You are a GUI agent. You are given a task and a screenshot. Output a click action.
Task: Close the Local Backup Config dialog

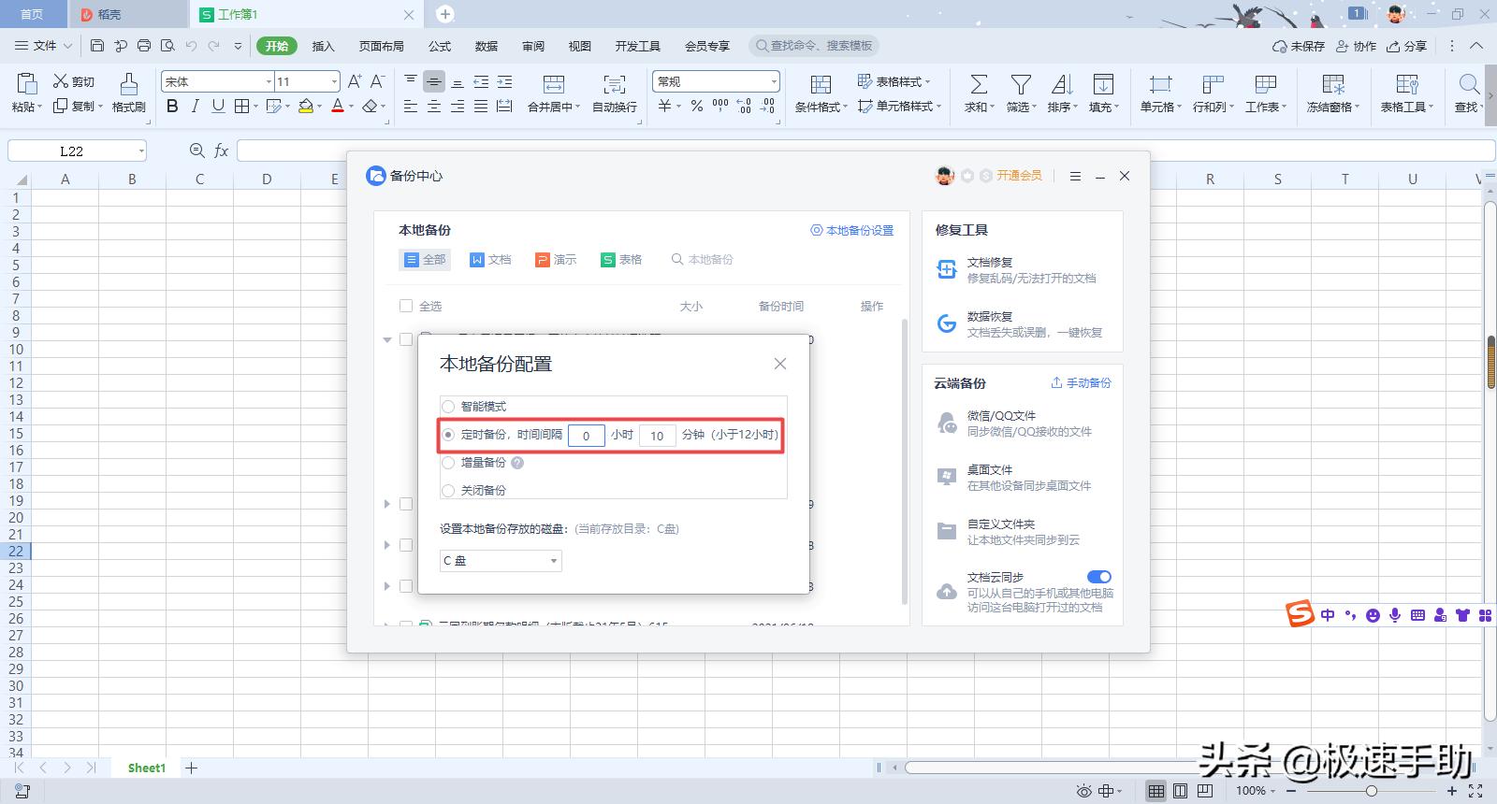click(x=780, y=364)
